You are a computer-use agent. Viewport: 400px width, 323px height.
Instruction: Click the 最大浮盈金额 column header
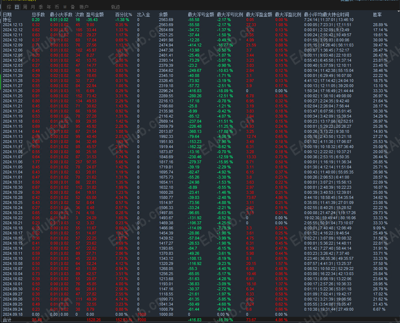coord(259,15)
